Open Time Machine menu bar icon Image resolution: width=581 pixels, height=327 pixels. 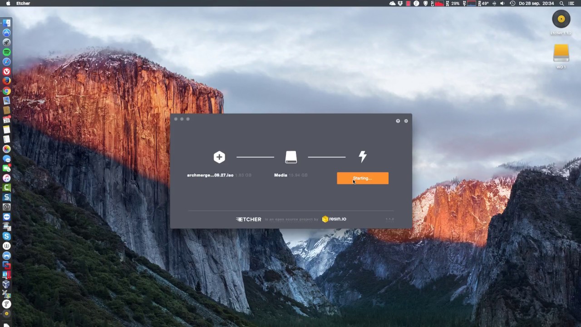512,3
